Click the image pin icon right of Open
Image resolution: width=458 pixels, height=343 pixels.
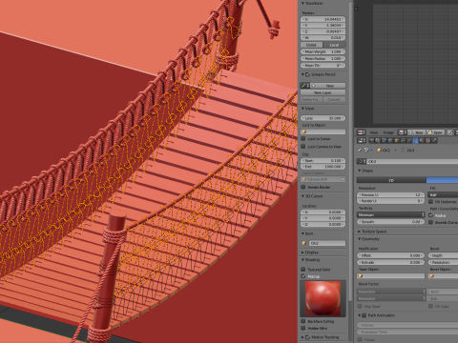tap(449, 132)
